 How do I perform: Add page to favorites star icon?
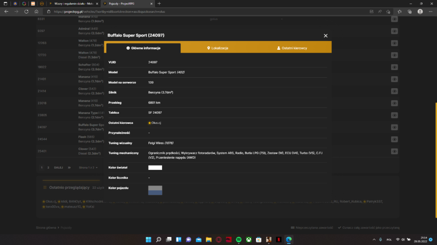click(x=388, y=12)
